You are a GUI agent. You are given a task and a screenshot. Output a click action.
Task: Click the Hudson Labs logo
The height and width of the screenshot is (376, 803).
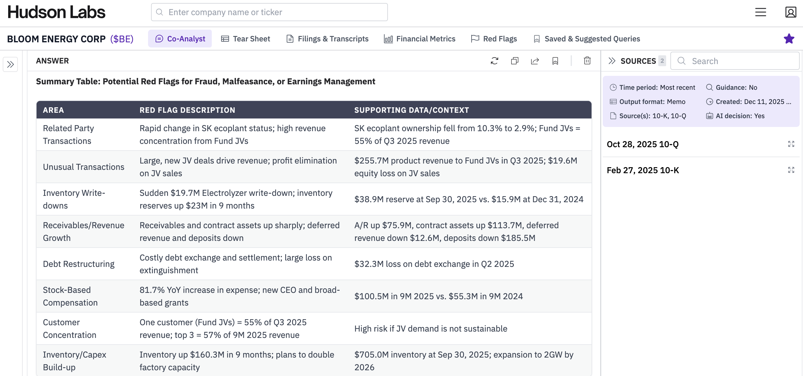(x=56, y=12)
